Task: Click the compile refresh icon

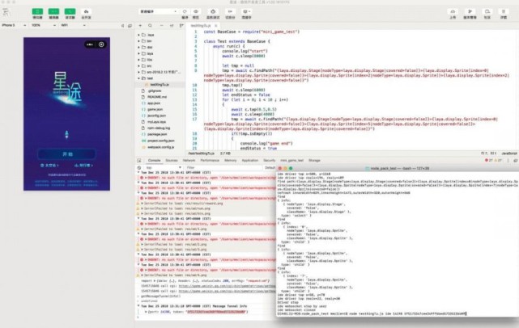Action: tap(185, 11)
